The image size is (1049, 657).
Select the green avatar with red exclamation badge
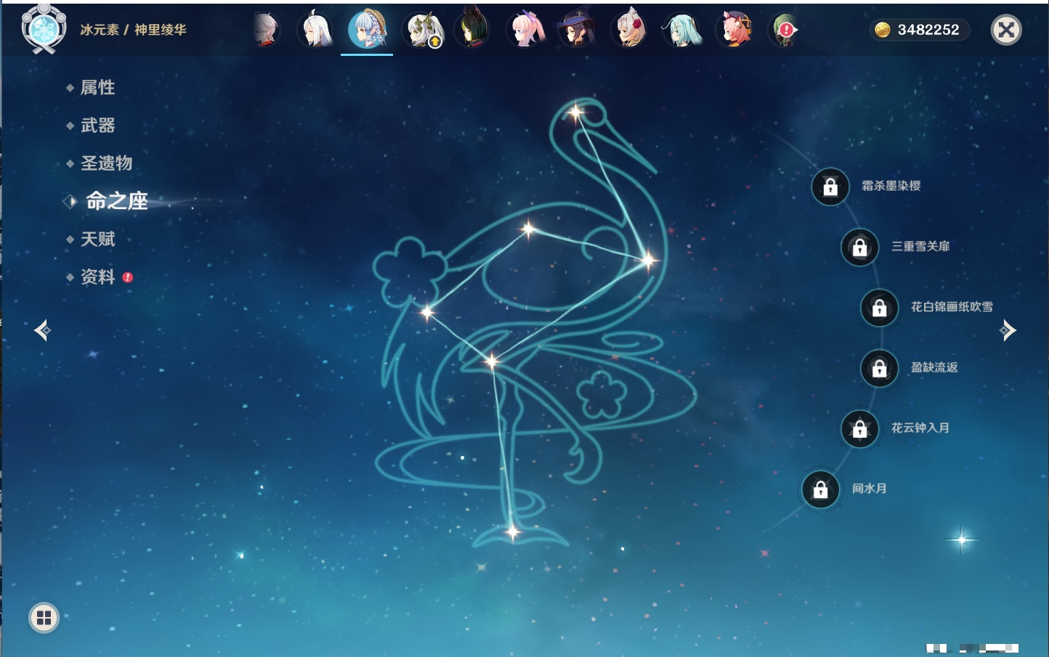tap(783, 30)
